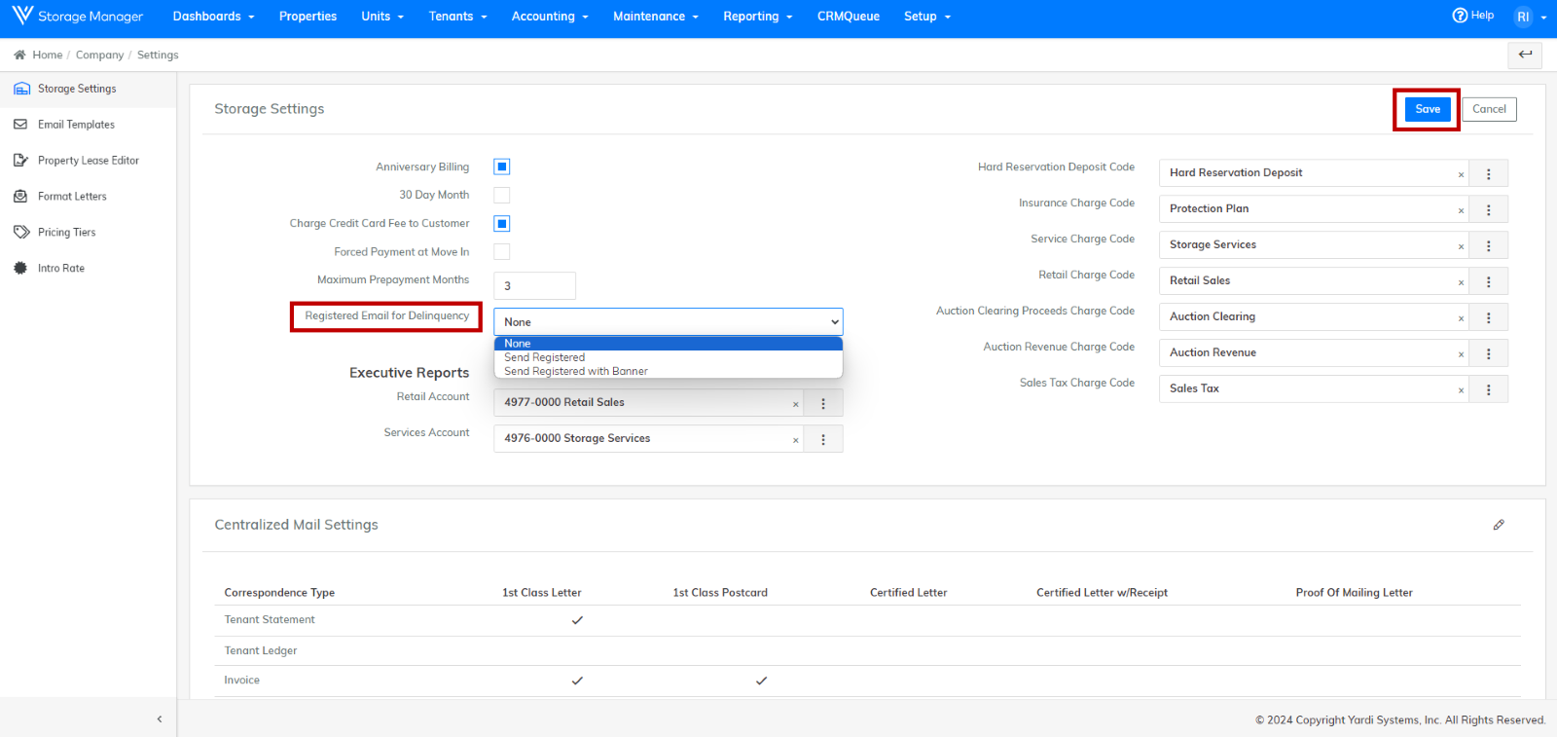Toggle Charge Credit Card Fee to Customer
1557x737 pixels.
(502, 224)
